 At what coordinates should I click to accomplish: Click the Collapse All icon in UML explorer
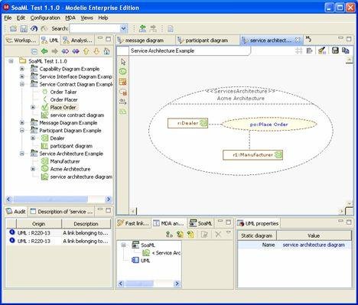click(x=34, y=51)
